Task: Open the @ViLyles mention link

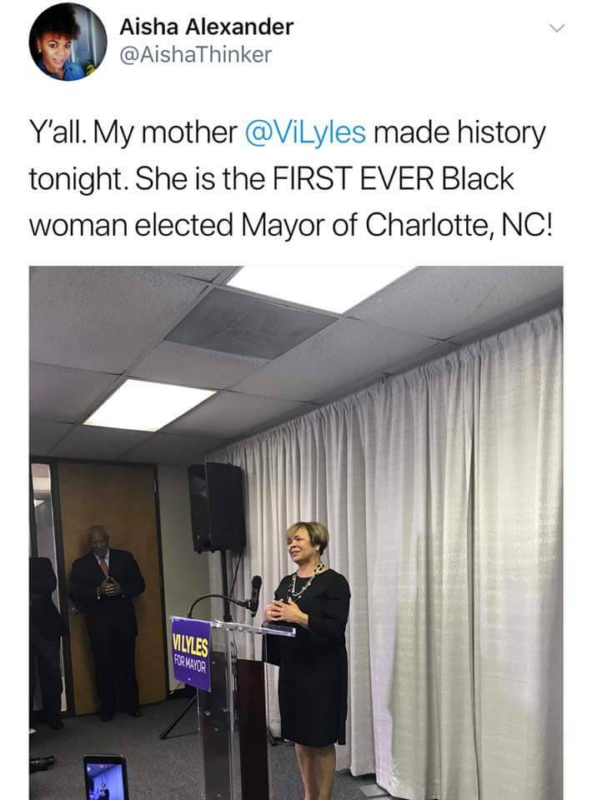Action: 305,132
